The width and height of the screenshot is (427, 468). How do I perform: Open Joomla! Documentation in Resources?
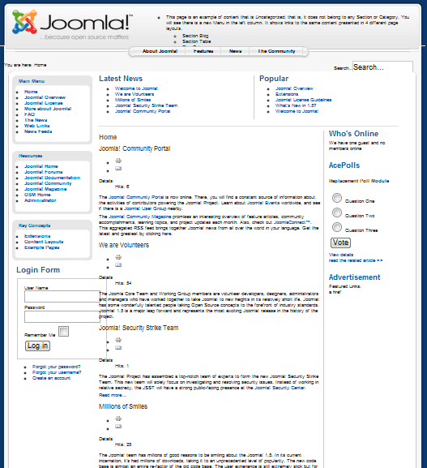tap(52, 178)
